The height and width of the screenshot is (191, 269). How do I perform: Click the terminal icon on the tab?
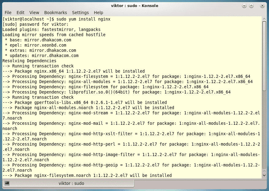pyautogui.click(x=7, y=183)
